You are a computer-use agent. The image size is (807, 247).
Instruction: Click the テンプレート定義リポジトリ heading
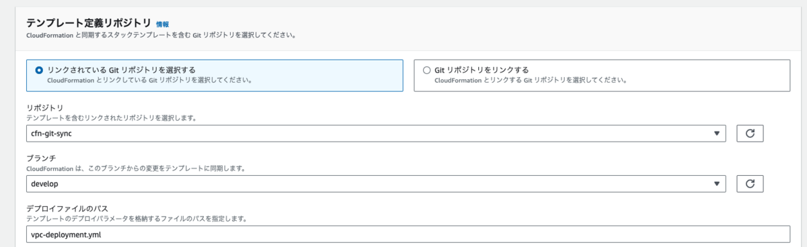(88, 23)
